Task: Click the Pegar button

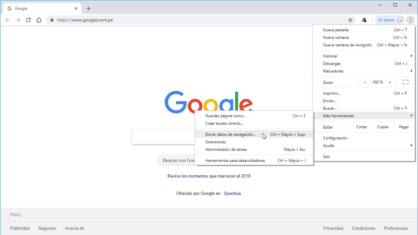Action: pos(404,127)
